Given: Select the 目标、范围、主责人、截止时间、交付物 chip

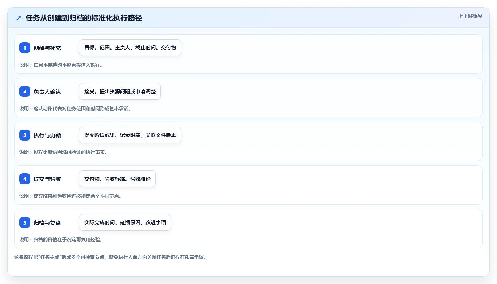Looking at the screenshot, I should coord(130,48).
